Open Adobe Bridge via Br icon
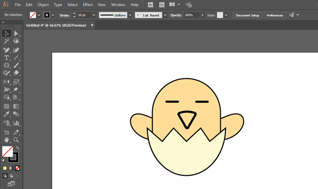Screen dimensions: 318x189 (150, 5)
